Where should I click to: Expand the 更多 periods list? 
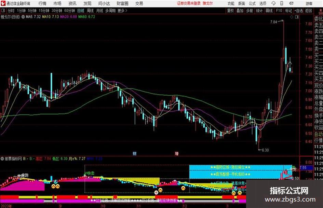tap(122, 11)
